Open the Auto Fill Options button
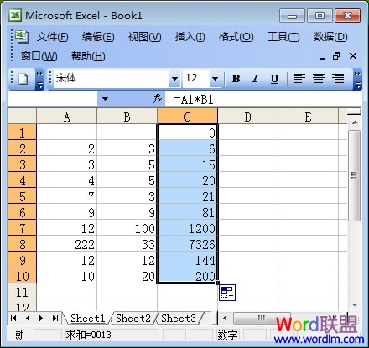369x348 pixels. click(x=227, y=293)
